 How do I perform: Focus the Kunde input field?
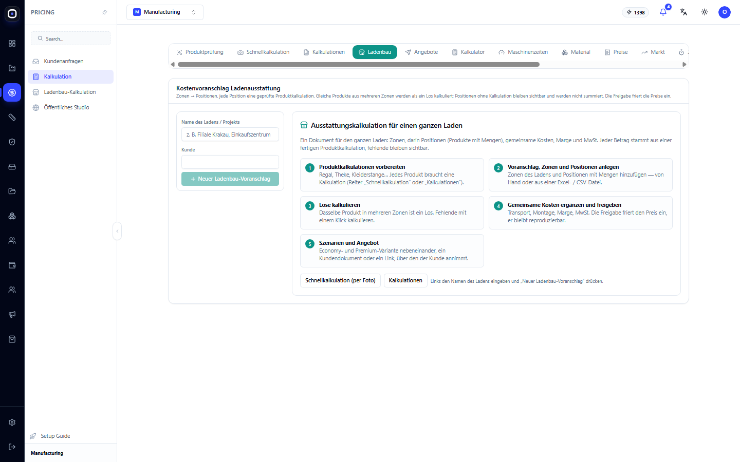[230, 162]
